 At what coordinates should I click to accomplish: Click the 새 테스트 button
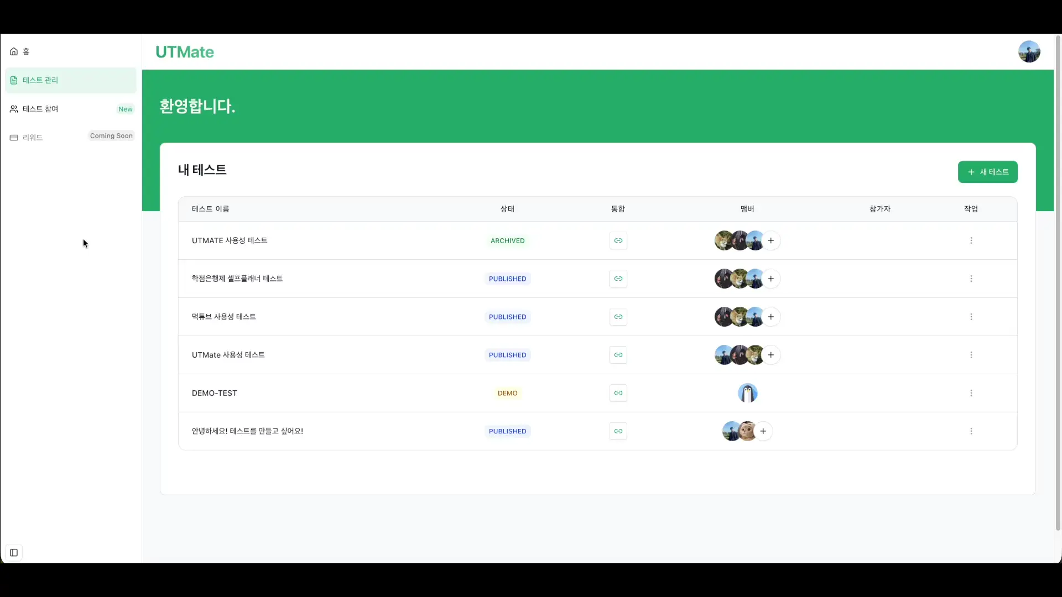pos(987,172)
